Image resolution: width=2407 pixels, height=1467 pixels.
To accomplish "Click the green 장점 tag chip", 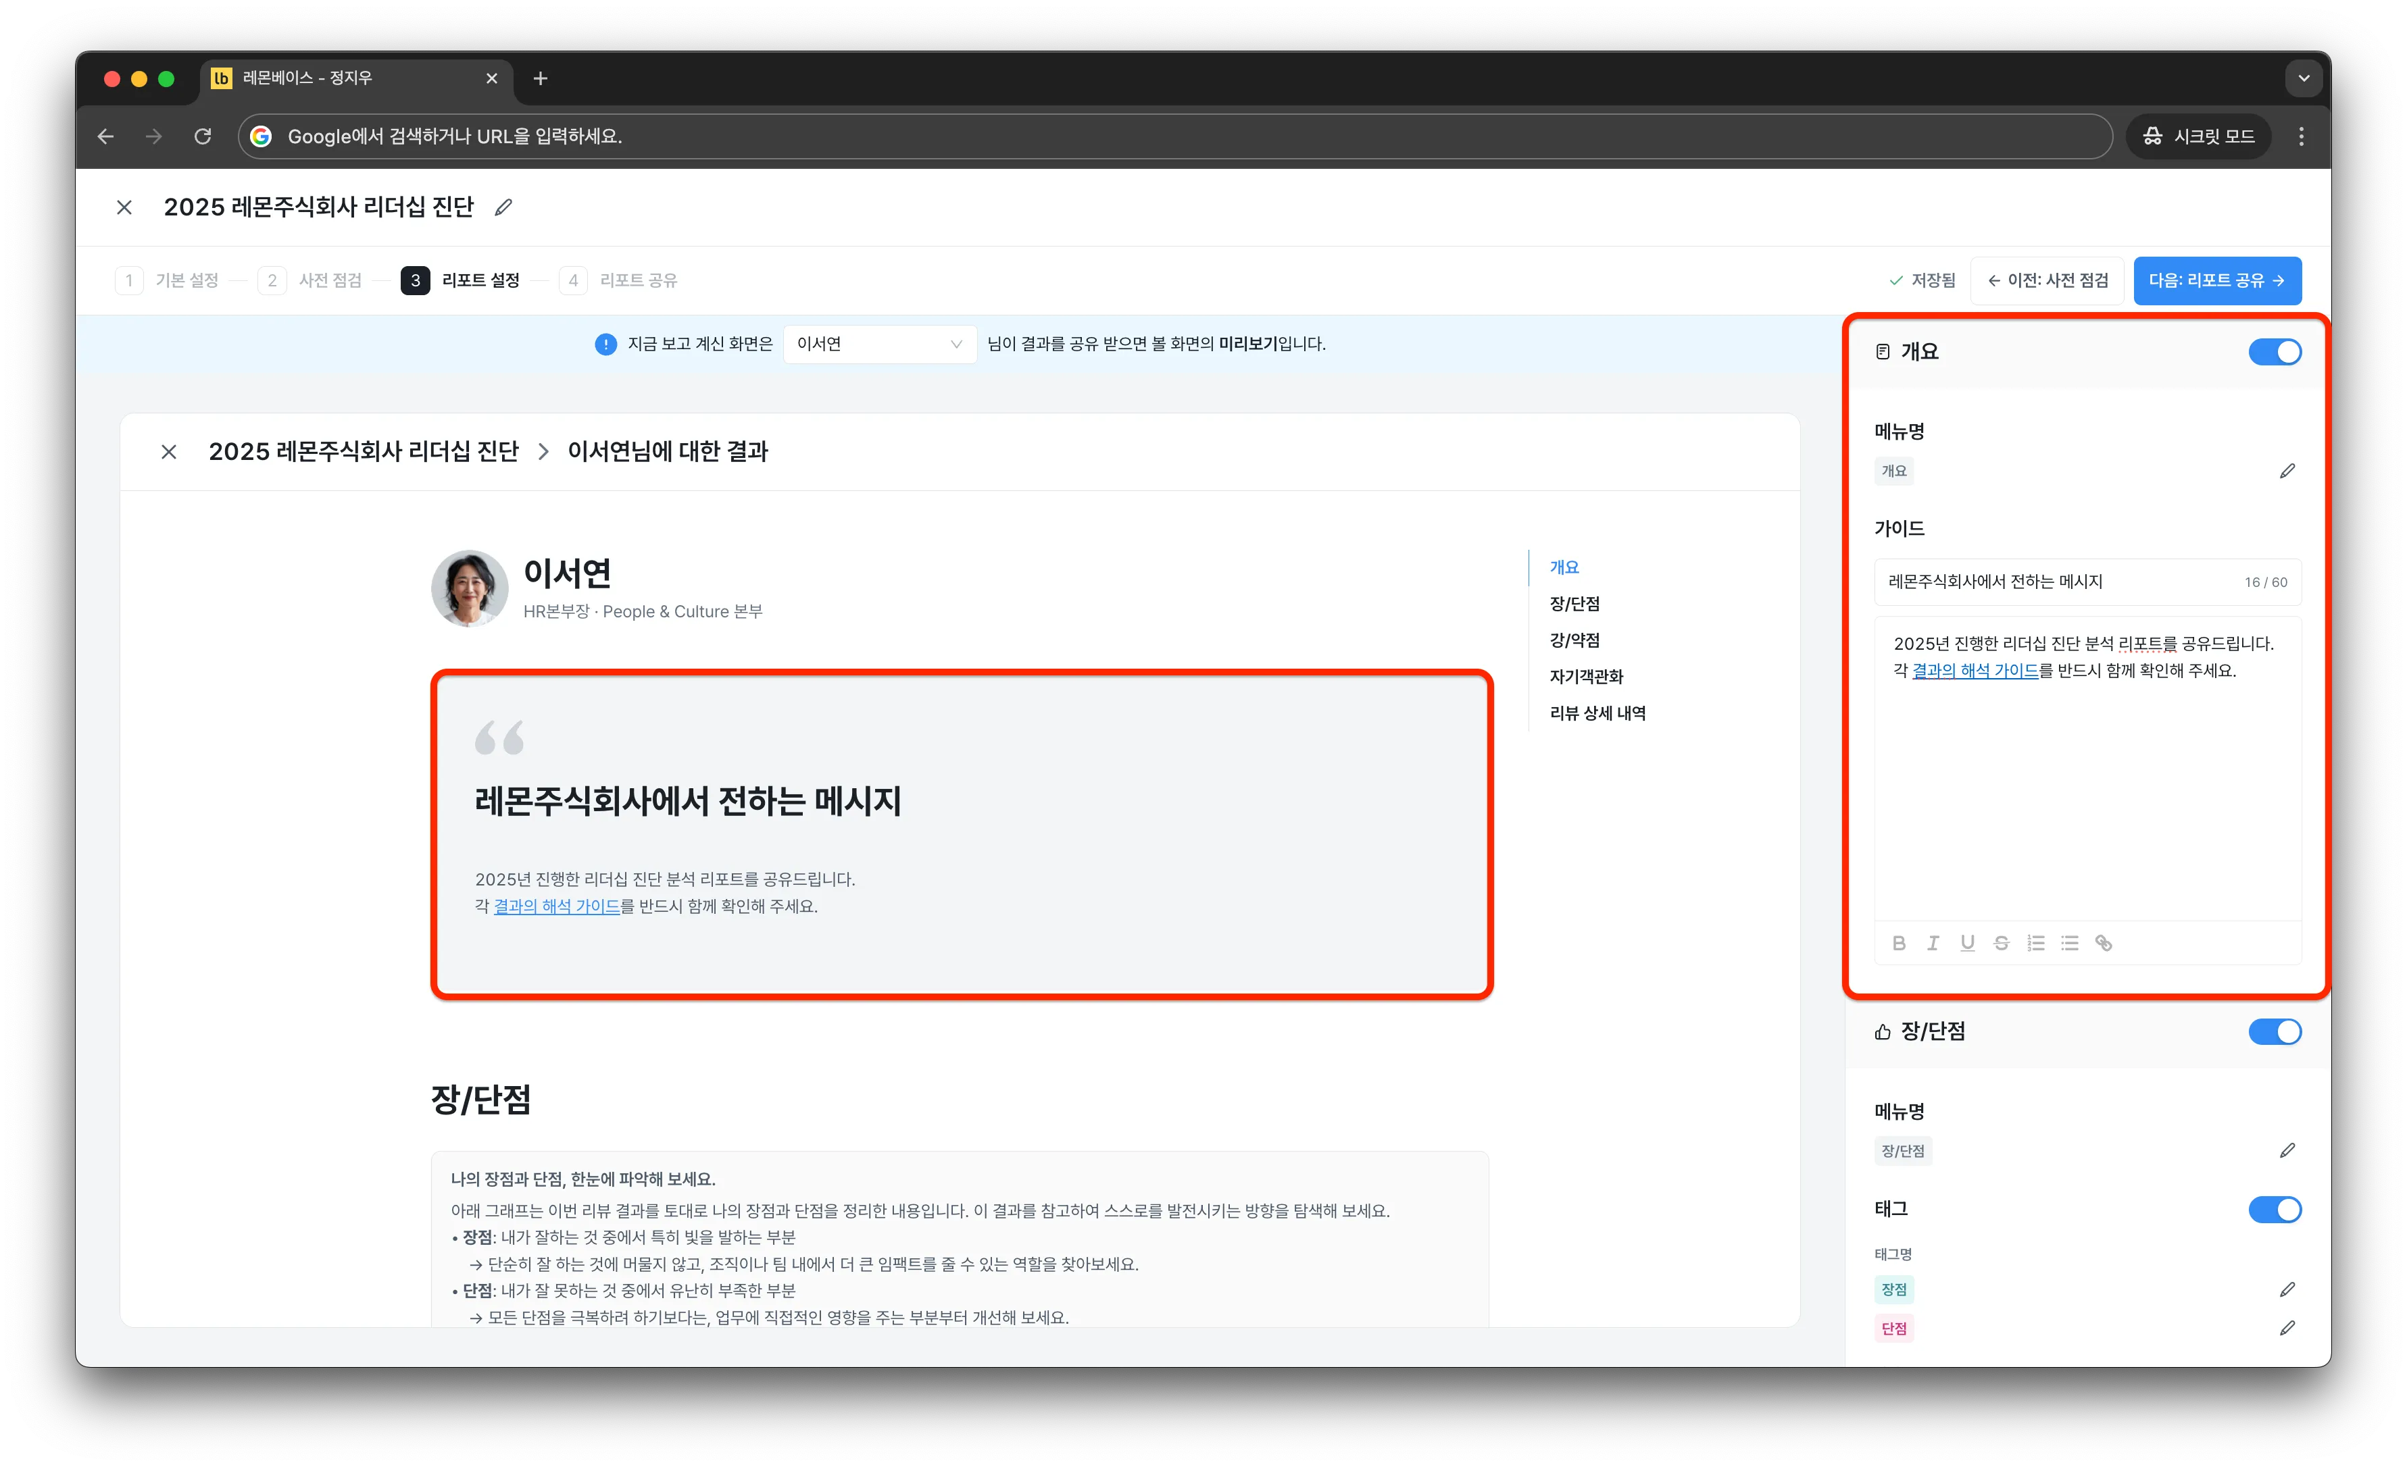I will point(1893,1289).
